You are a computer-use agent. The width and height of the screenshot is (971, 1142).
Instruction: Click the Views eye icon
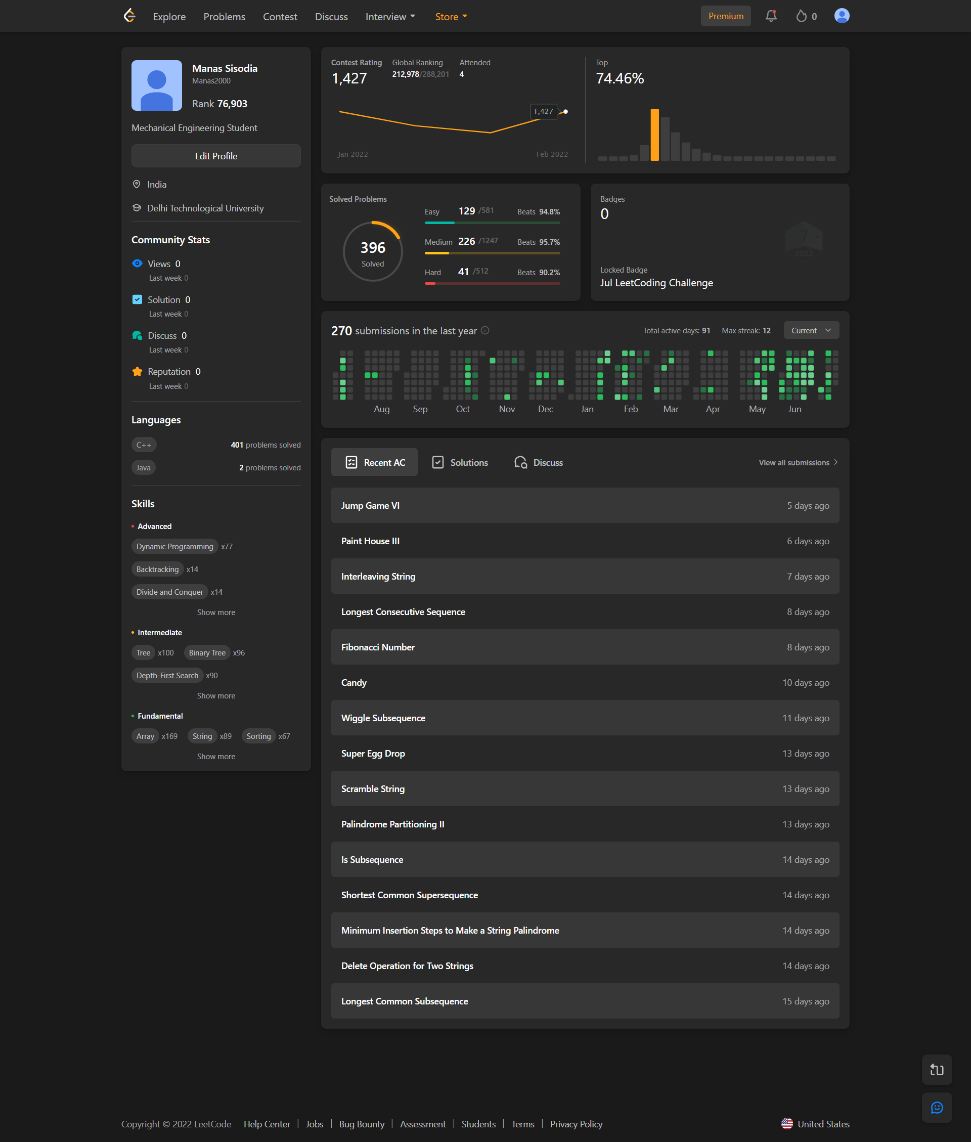[x=137, y=263]
